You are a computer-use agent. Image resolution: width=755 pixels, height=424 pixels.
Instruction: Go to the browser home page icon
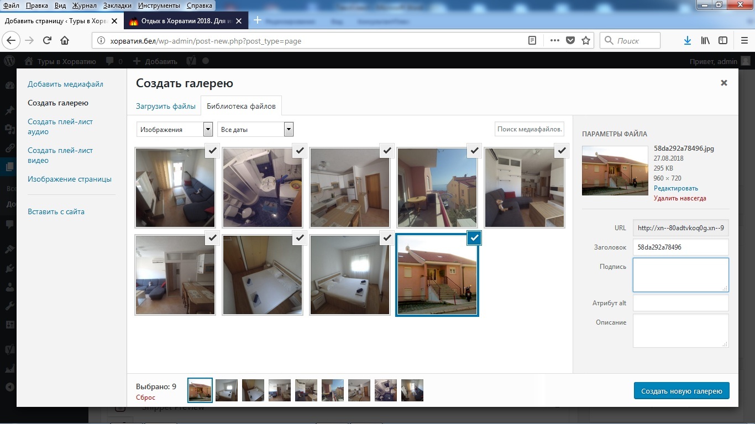coord(65,40)
